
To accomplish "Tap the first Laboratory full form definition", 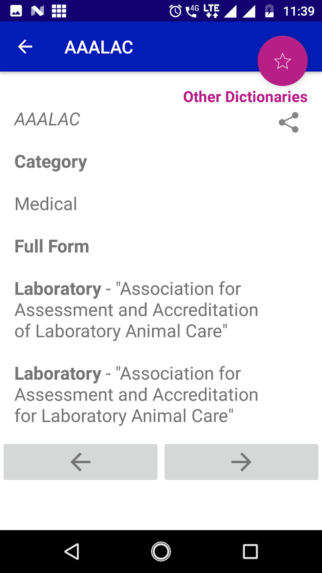I will pos(136,310).
